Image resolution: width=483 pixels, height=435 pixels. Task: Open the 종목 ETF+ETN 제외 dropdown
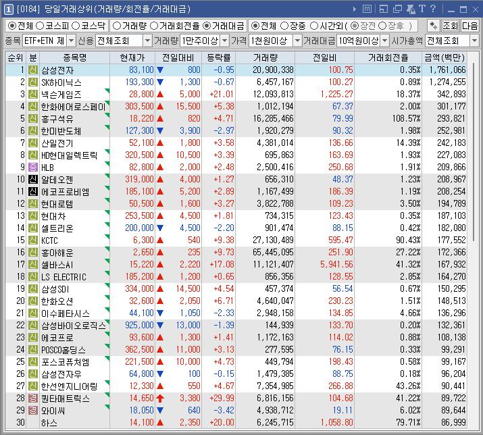point(71,41)
